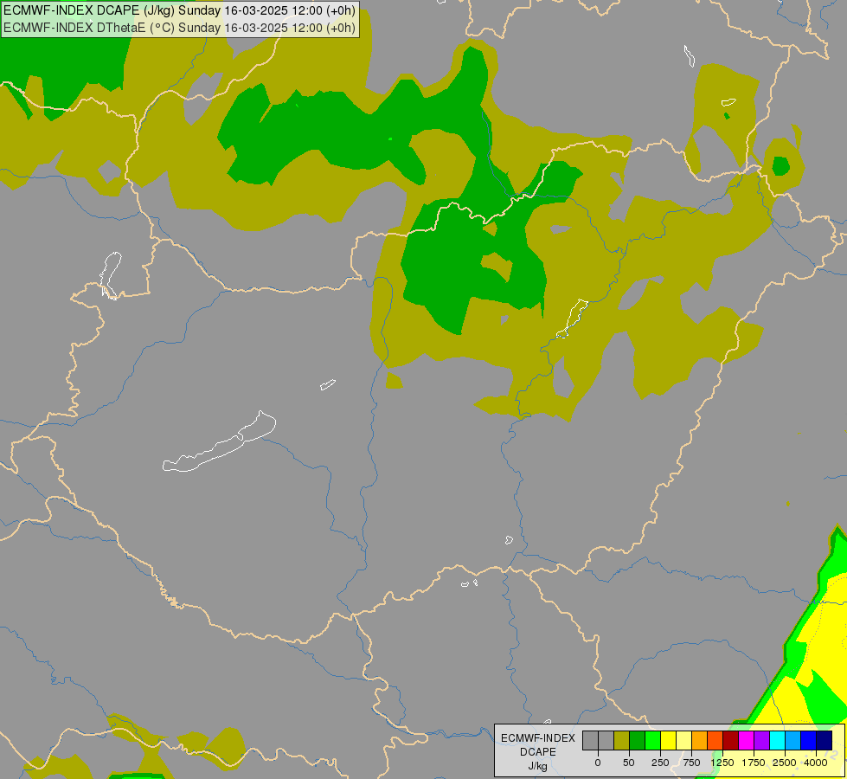Select the orange legend swatch
The width and height of the screenshot is (847, 779).
tap(700, 740)
